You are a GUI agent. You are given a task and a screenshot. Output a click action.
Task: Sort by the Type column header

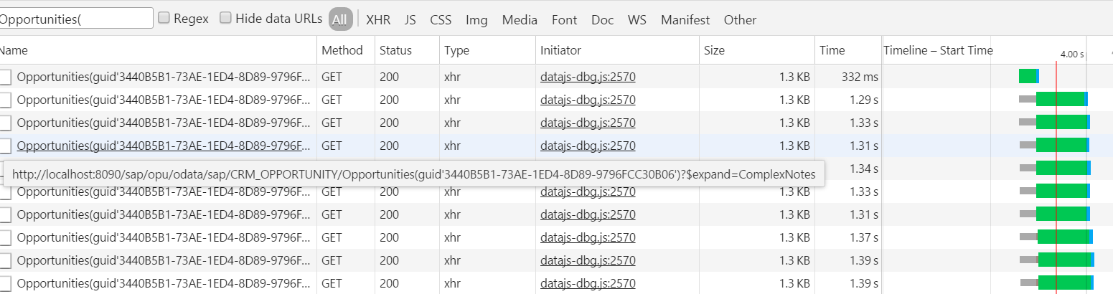pyautogui.click(x=487, y=50)
